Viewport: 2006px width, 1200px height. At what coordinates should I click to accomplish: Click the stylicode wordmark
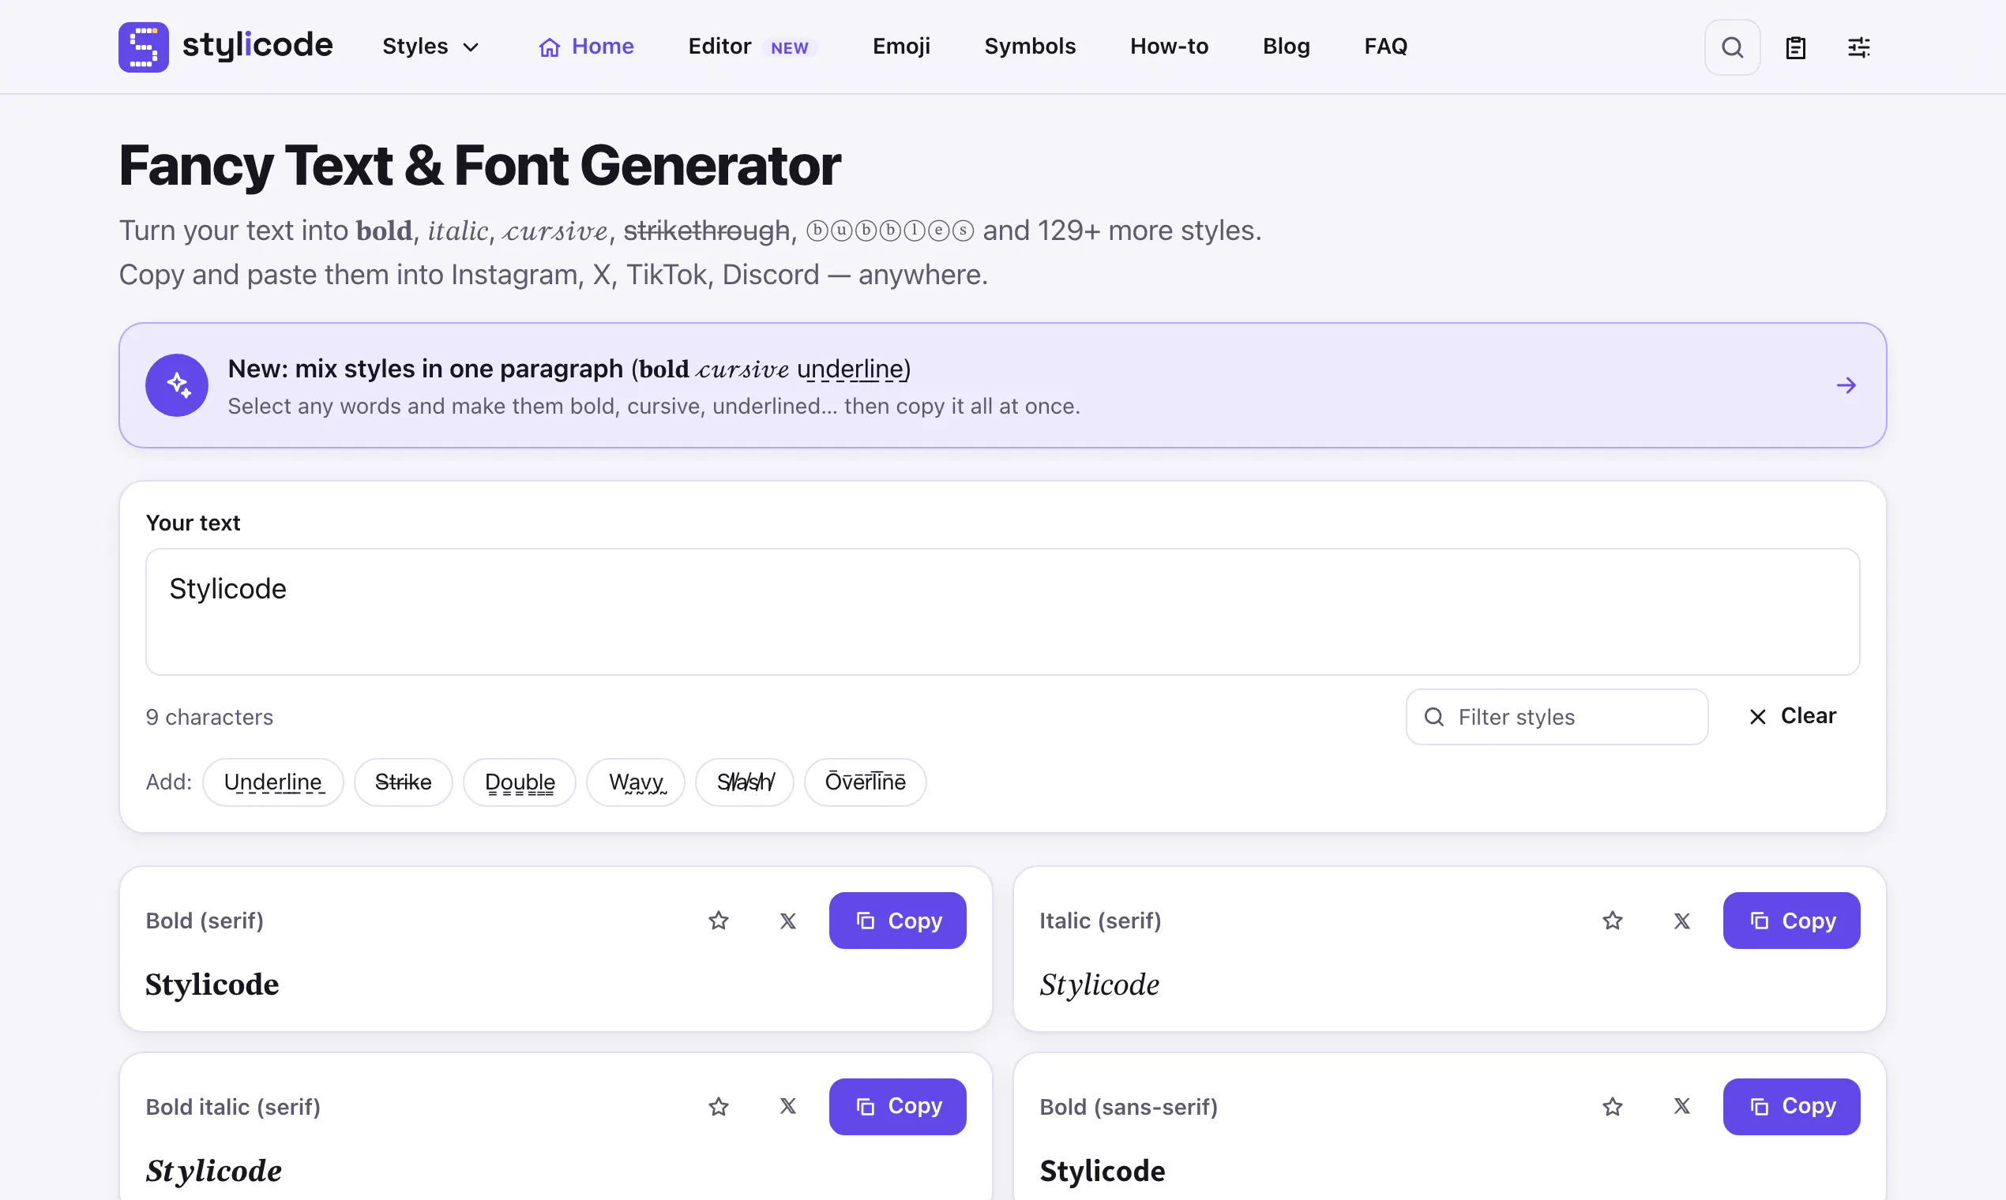pyautogui.click(x=257, y=45)
